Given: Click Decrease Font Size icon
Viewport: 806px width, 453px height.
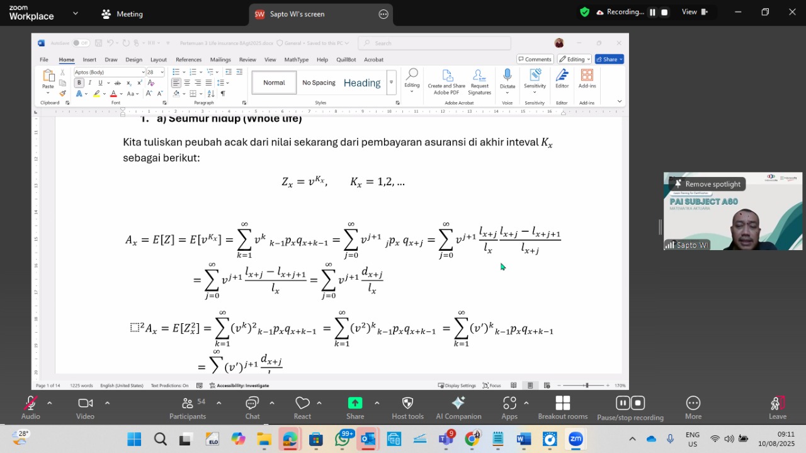Looking at the screenshot, I should 159,93.
